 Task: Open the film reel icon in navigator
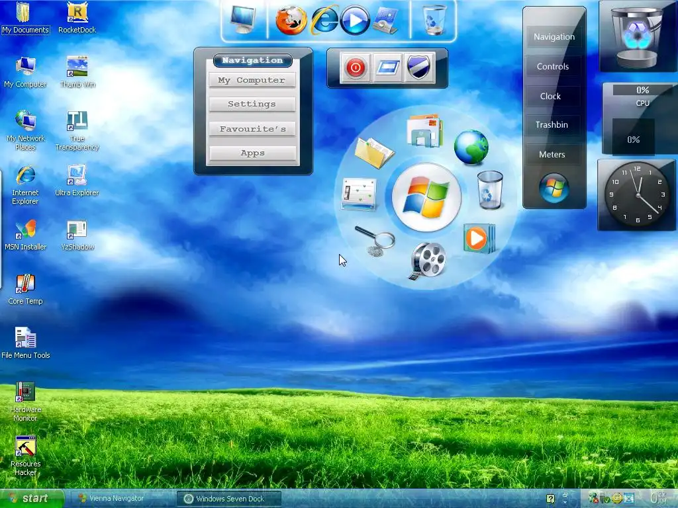pos(427,261)
